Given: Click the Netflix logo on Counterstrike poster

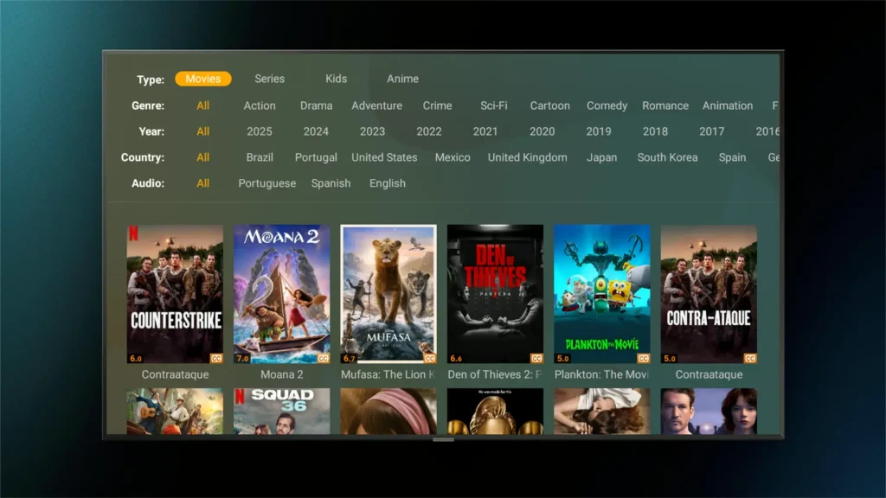Looking at the screenshot, I should pyautogui.click(x=133, y=232).
